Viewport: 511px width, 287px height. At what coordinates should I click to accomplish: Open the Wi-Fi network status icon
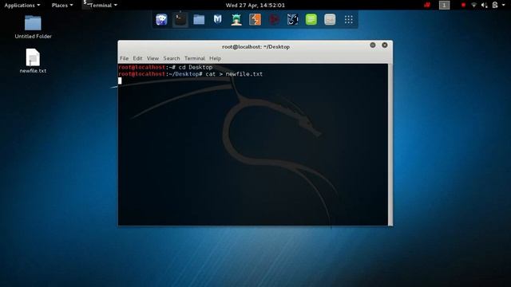[x=473, y=5]
